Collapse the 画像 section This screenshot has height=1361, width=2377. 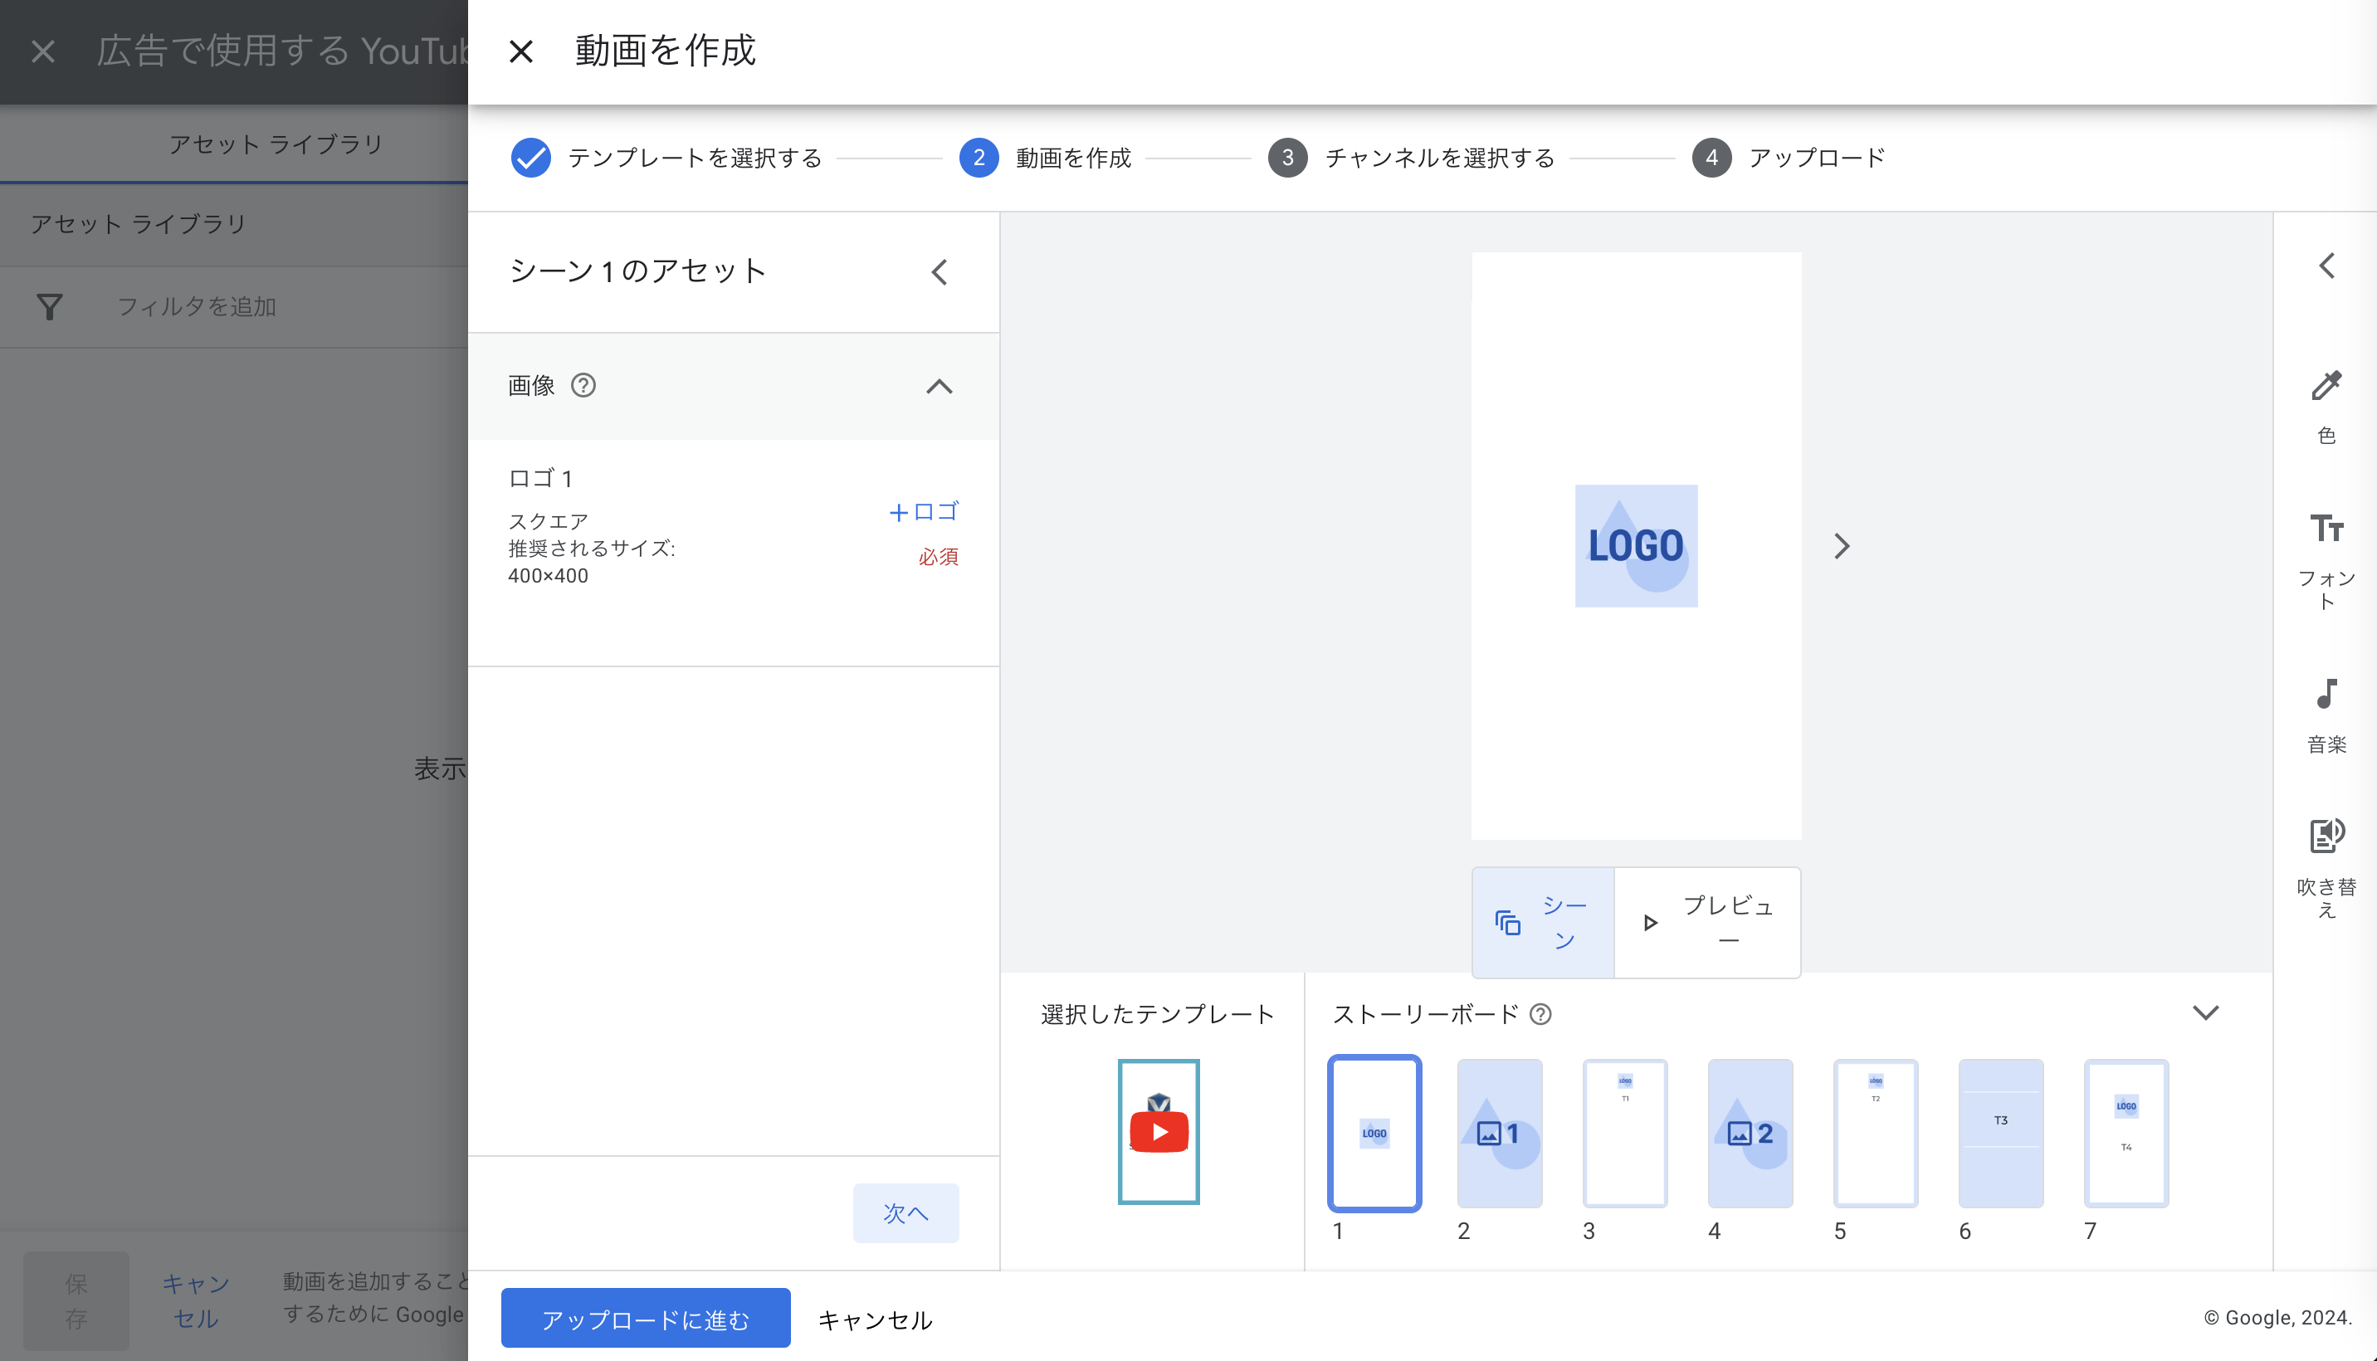point(940,386)
